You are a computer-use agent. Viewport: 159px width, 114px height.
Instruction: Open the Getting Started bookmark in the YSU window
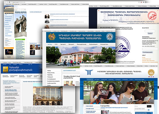tap(8, 4)
